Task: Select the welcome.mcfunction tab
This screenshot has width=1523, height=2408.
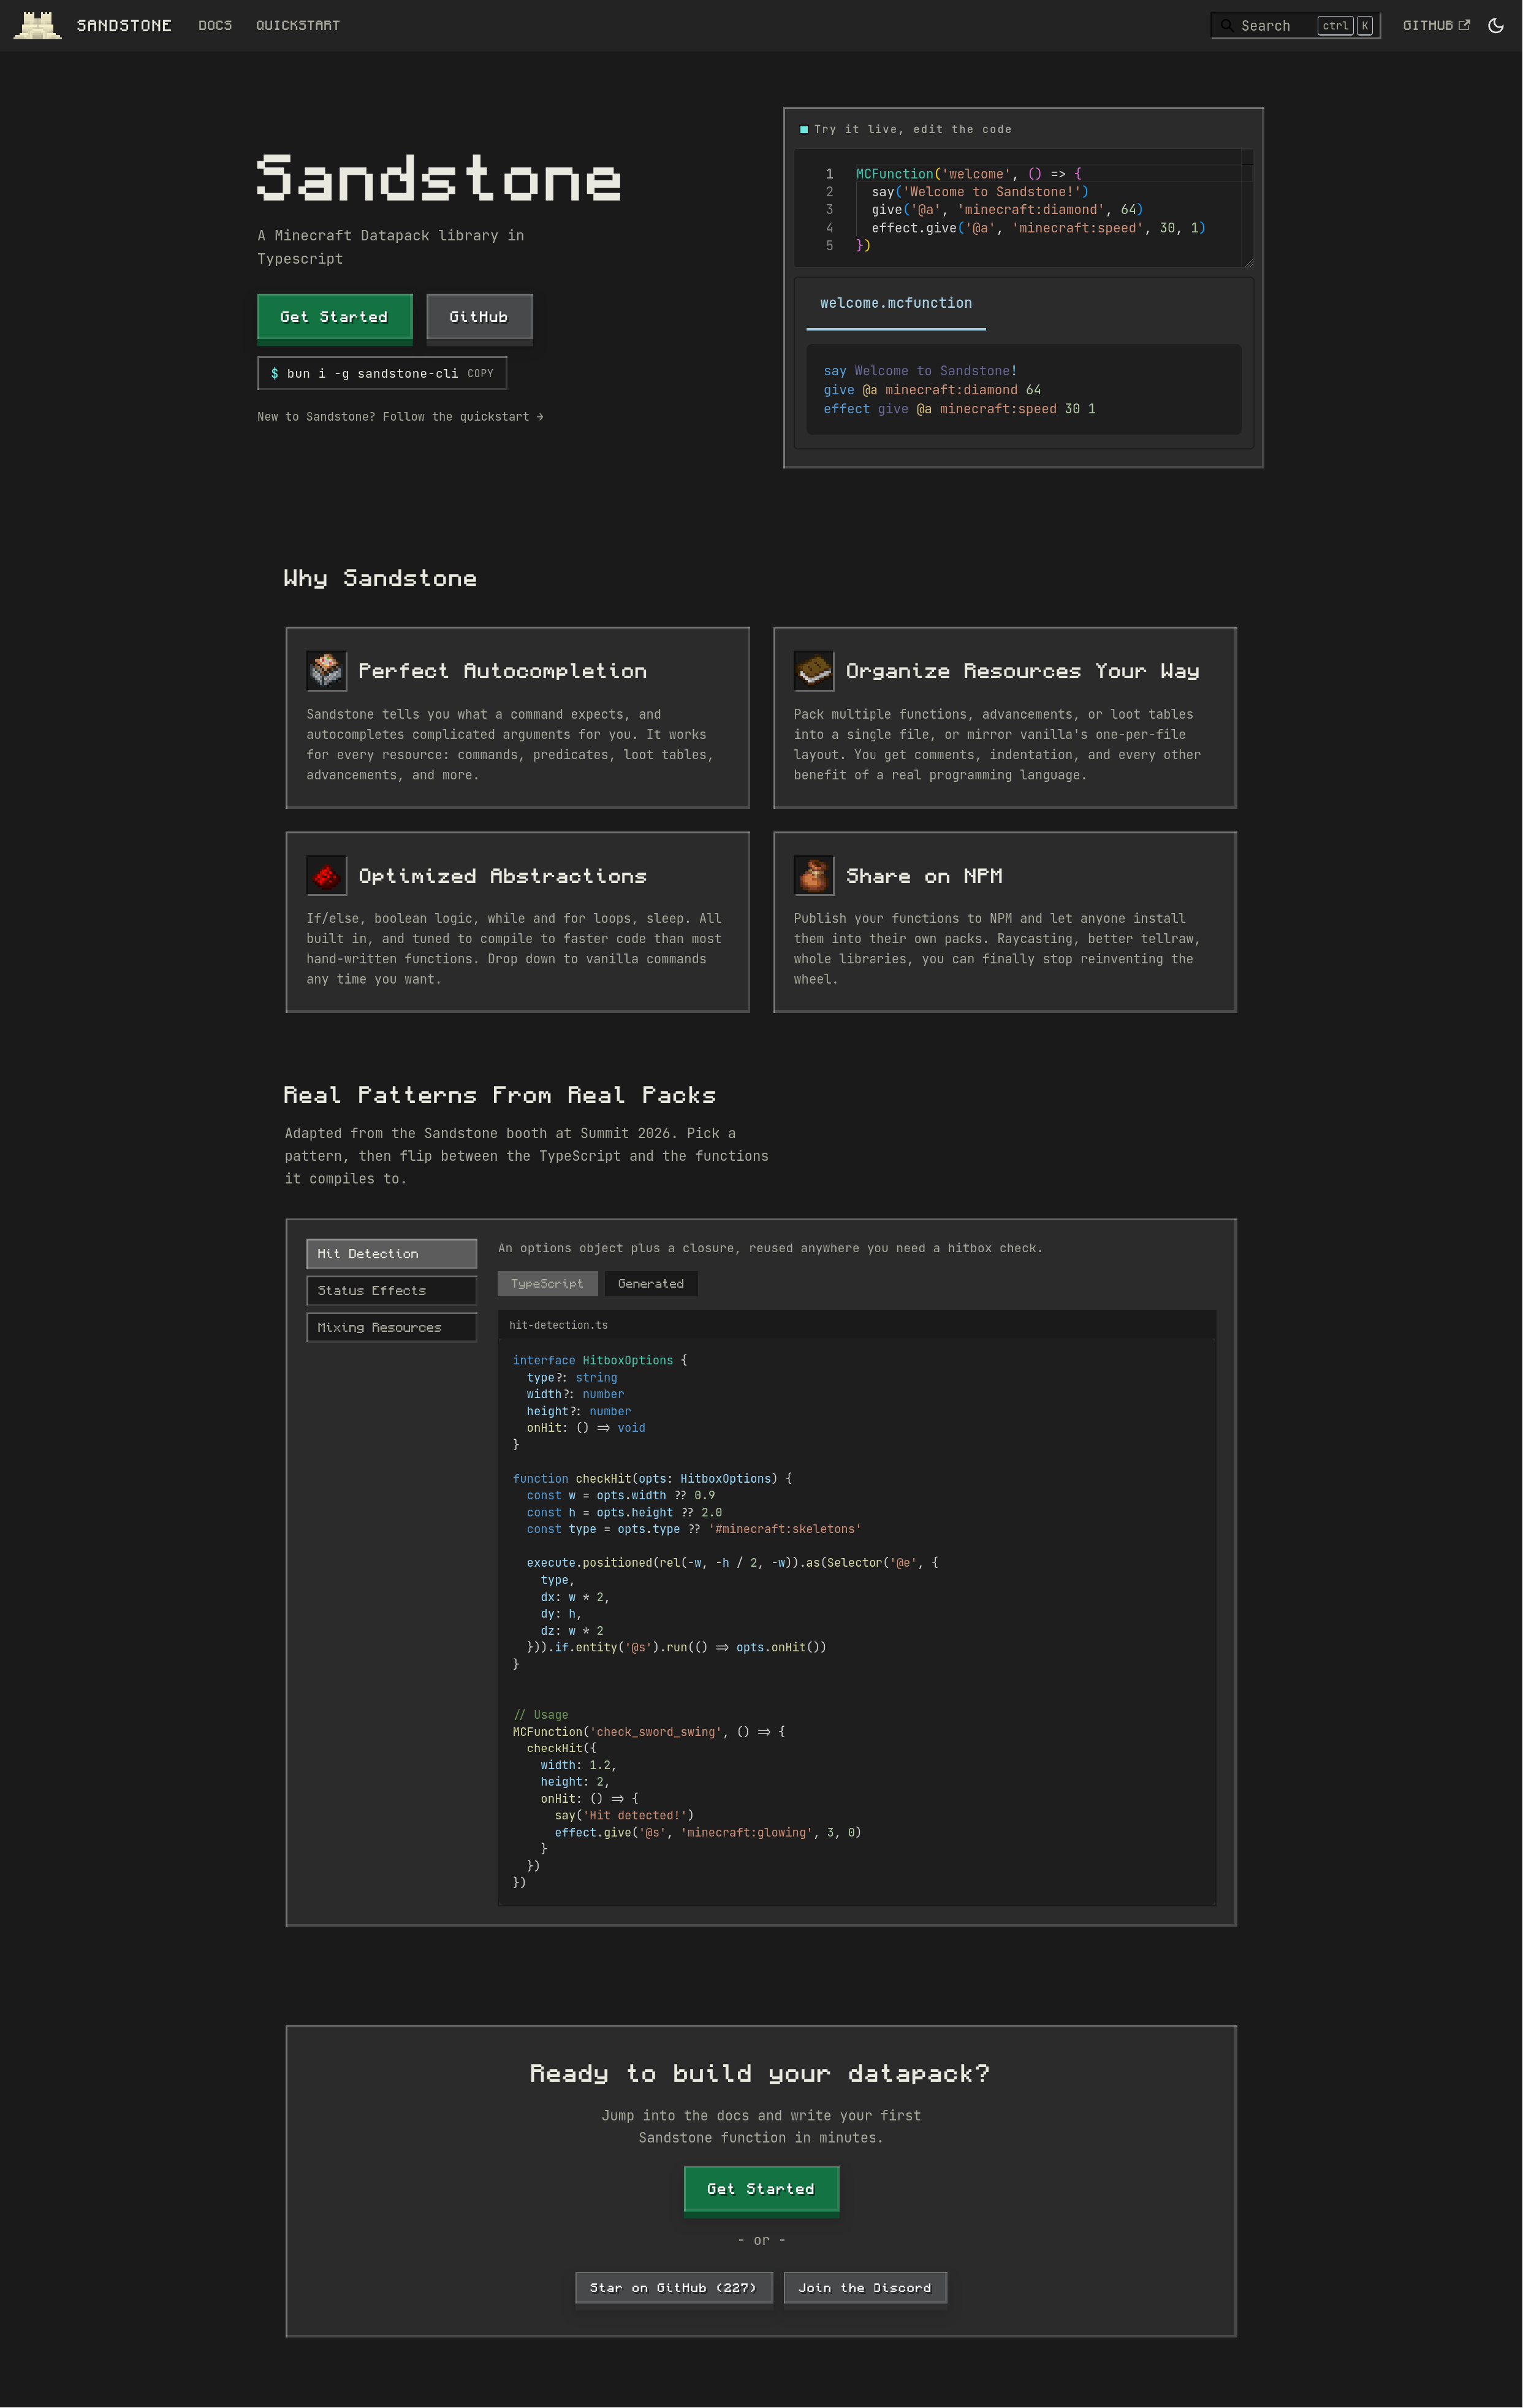Action: (895, 304)
